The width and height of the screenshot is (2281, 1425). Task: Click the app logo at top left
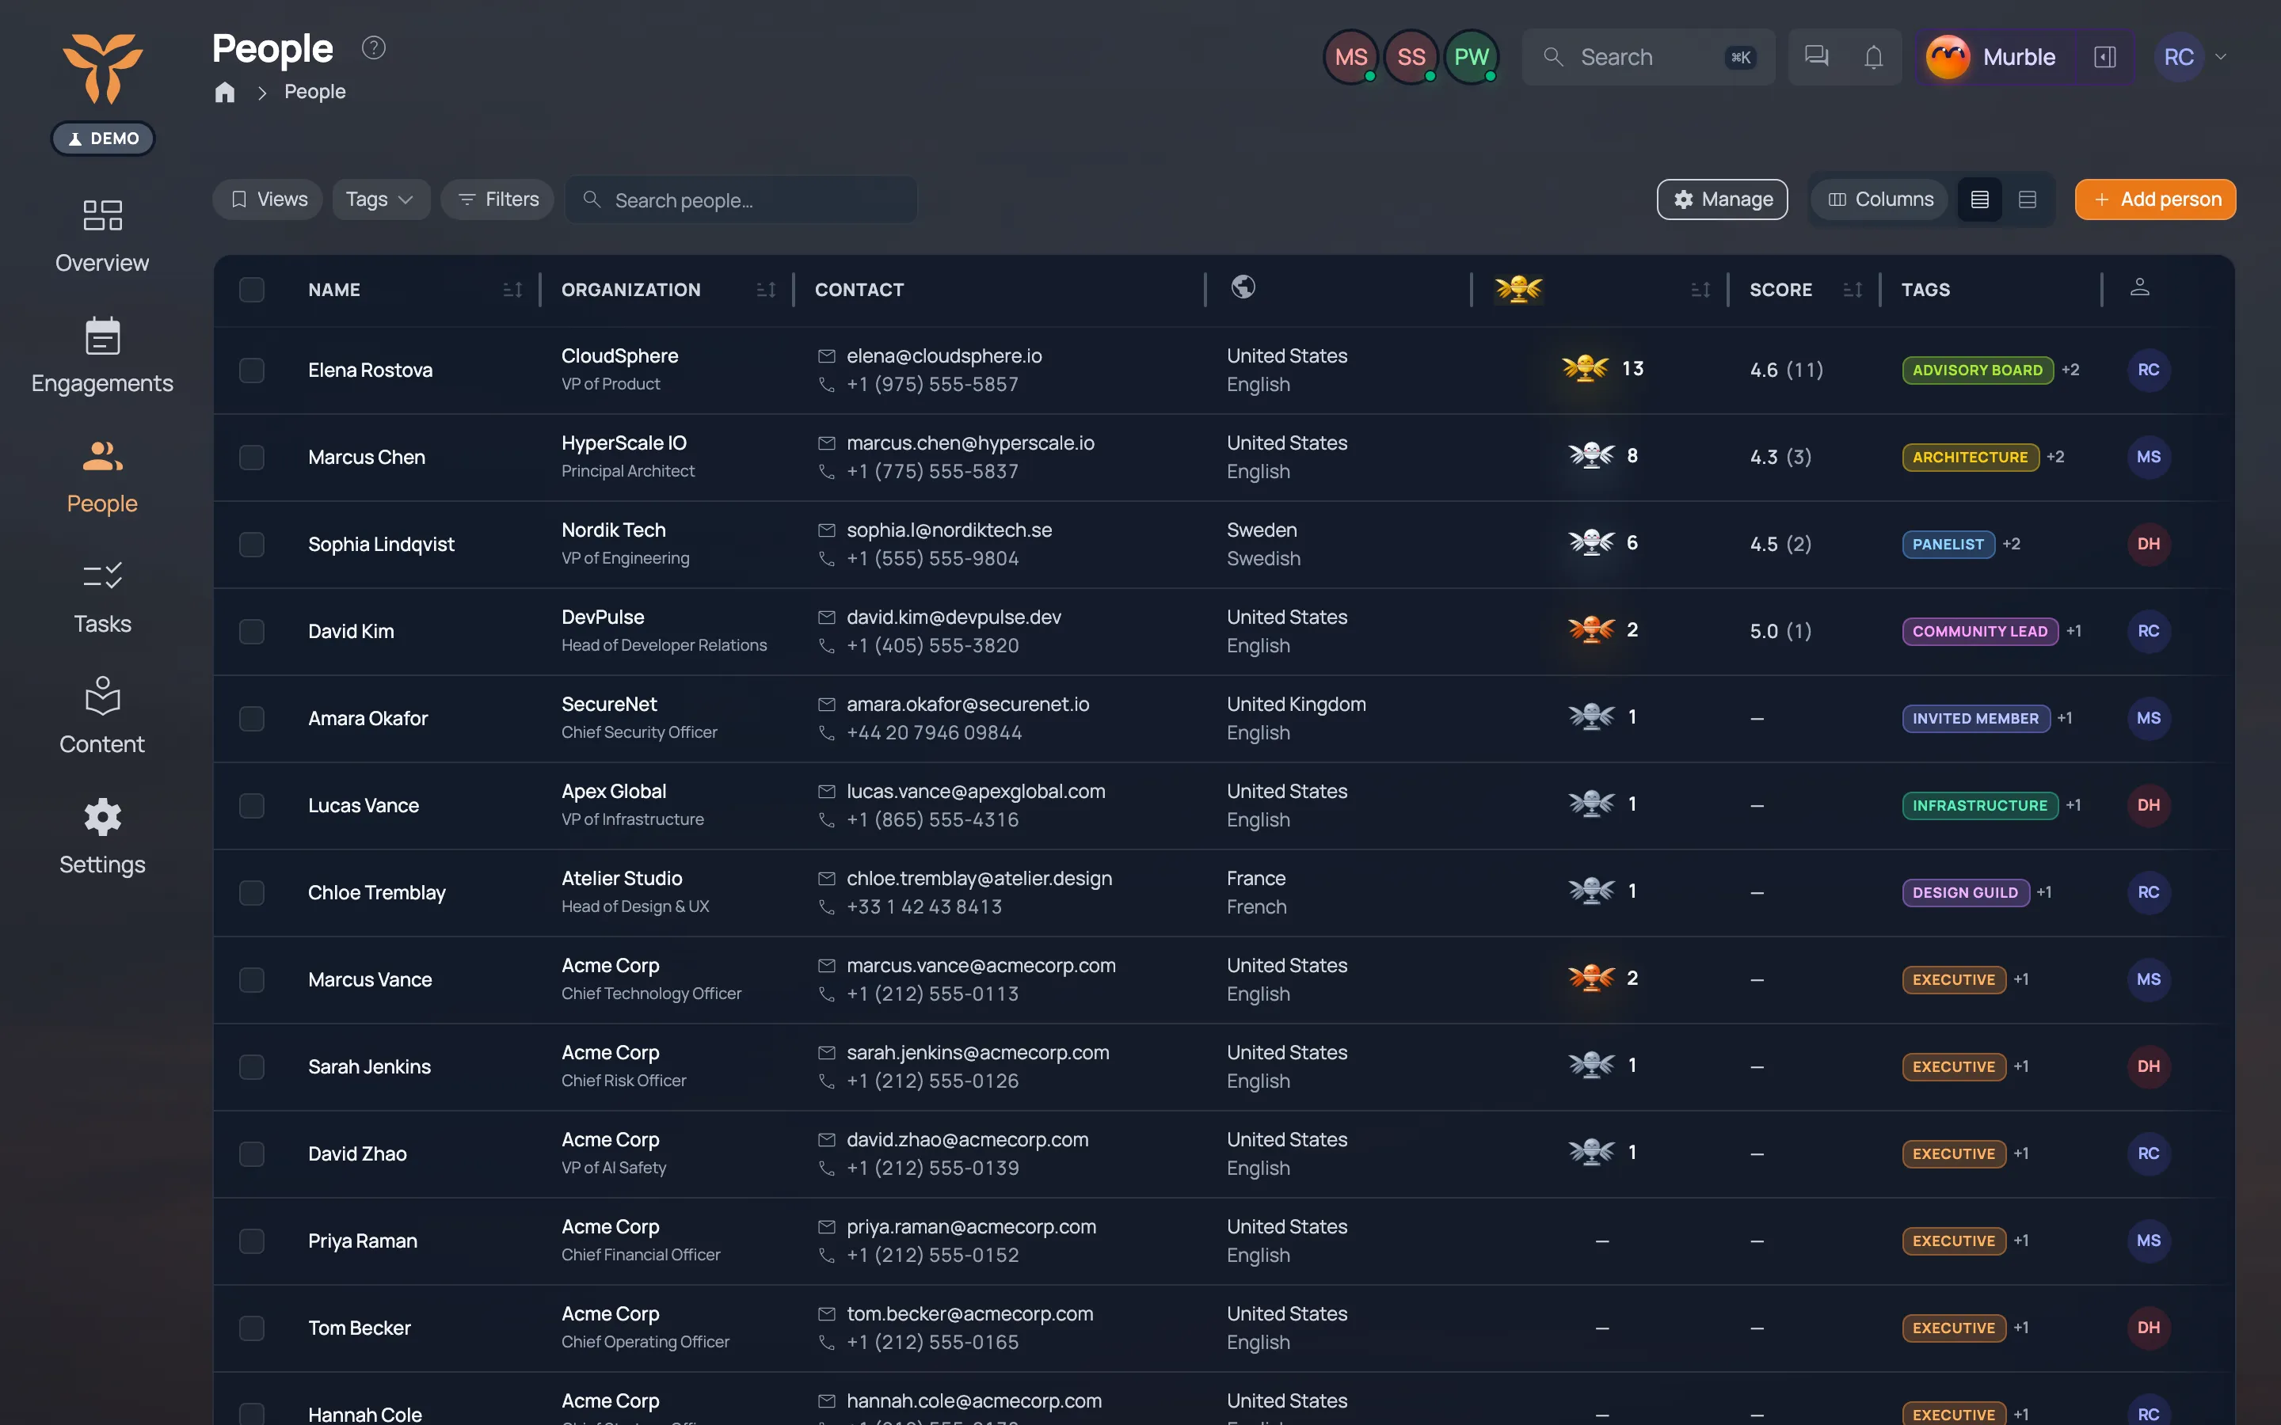click(103, 68)
